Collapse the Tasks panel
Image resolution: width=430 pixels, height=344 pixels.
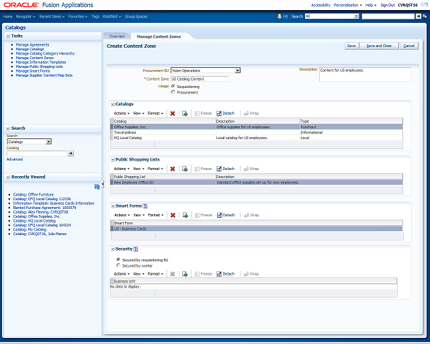(8, 36)
